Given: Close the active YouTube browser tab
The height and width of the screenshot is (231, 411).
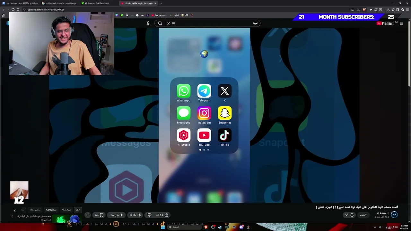Looking at the screenshot, I should pyautogui.click(x=155, y=3).
